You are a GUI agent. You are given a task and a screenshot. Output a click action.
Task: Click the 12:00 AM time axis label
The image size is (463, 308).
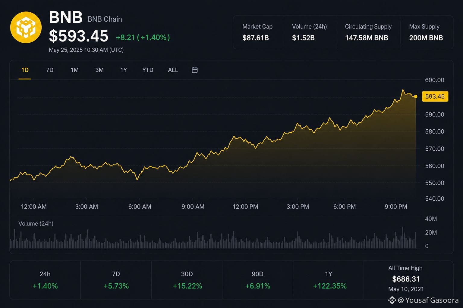34,207
